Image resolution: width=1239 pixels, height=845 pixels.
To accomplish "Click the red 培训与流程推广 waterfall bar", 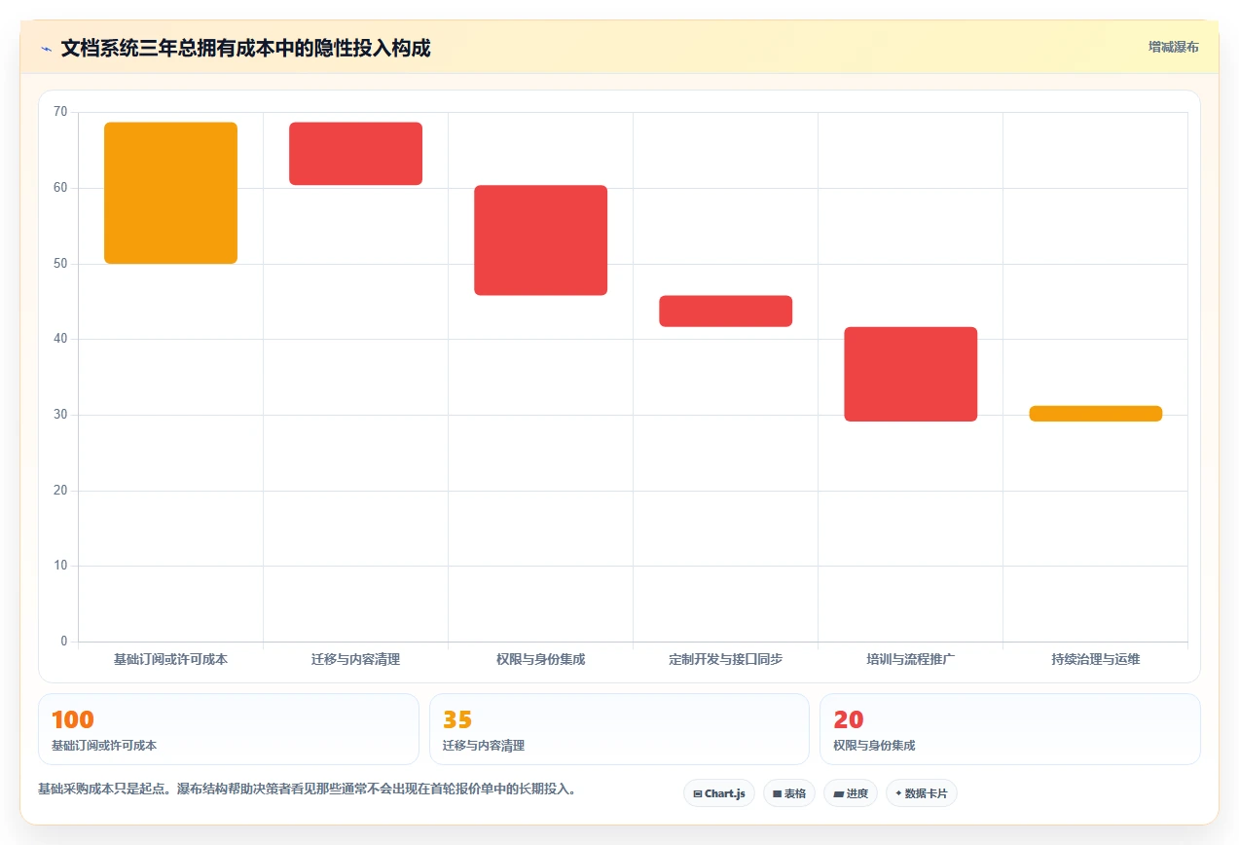I will (910, 374).
